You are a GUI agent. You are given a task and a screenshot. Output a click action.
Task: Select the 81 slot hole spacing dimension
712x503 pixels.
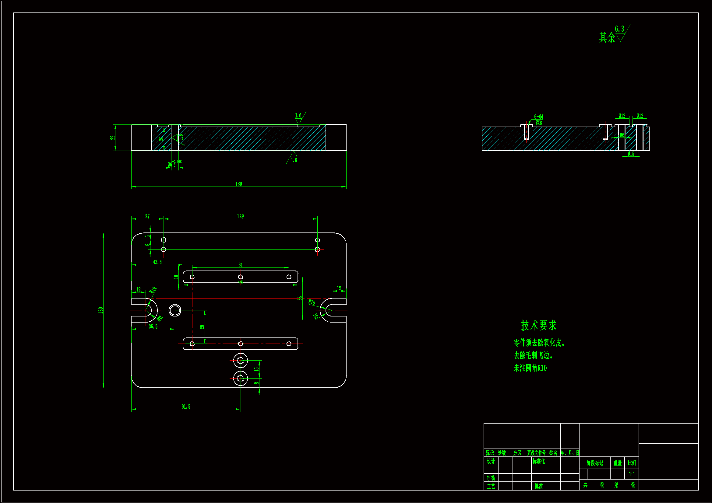[x=240, y=265]
